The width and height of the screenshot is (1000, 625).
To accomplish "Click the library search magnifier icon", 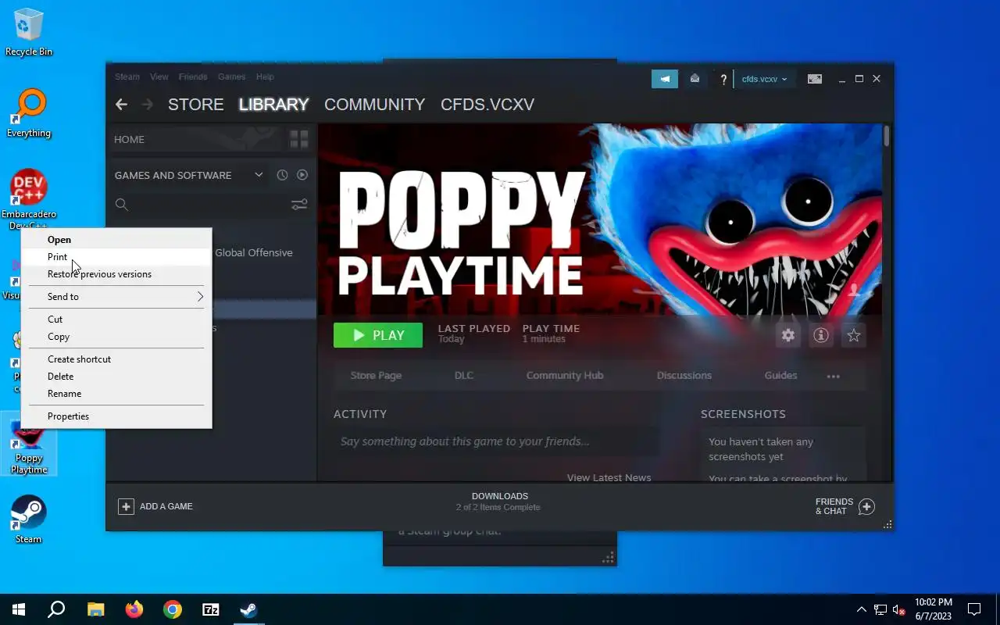I will click(x=121, y=205).
